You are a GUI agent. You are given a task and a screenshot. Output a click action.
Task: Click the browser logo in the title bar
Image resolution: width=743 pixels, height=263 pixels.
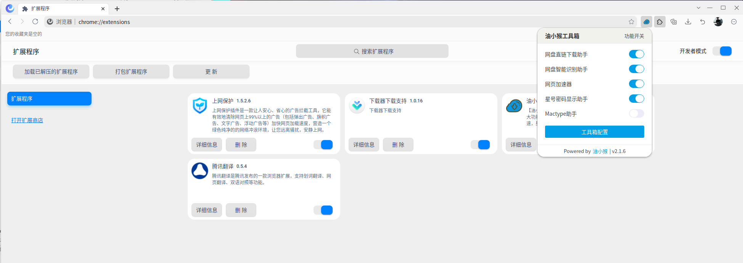coord(10,8)
